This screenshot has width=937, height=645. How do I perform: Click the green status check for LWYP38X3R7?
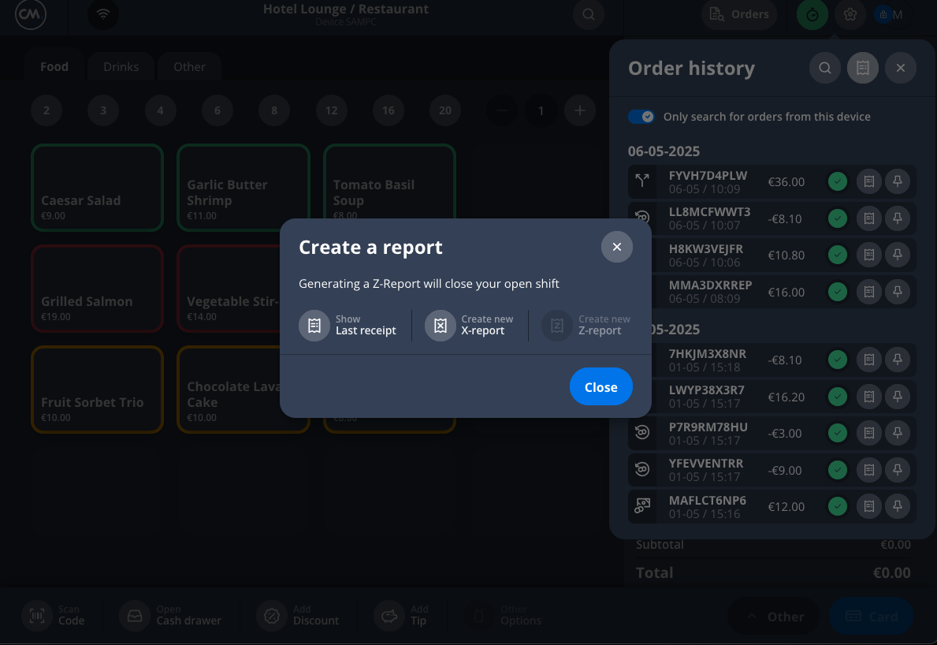pos(838,397)
